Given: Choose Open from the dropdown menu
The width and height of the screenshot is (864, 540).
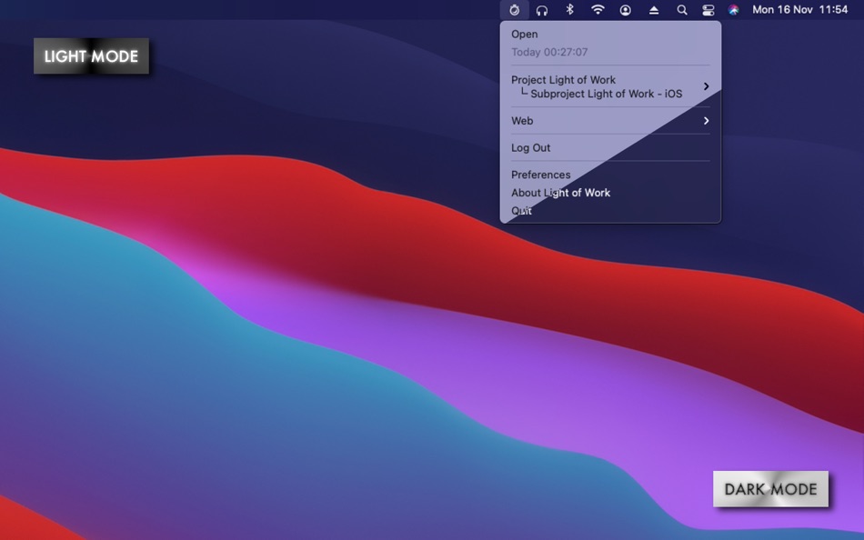Looking at the screenshot, I should point(524,35).
